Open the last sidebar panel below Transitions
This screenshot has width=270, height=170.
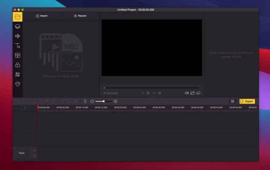17,84
